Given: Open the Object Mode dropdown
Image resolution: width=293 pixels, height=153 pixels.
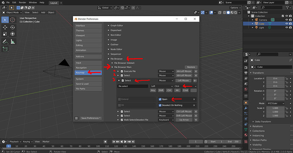Looking at the screenshot, I should coord(12,12).
